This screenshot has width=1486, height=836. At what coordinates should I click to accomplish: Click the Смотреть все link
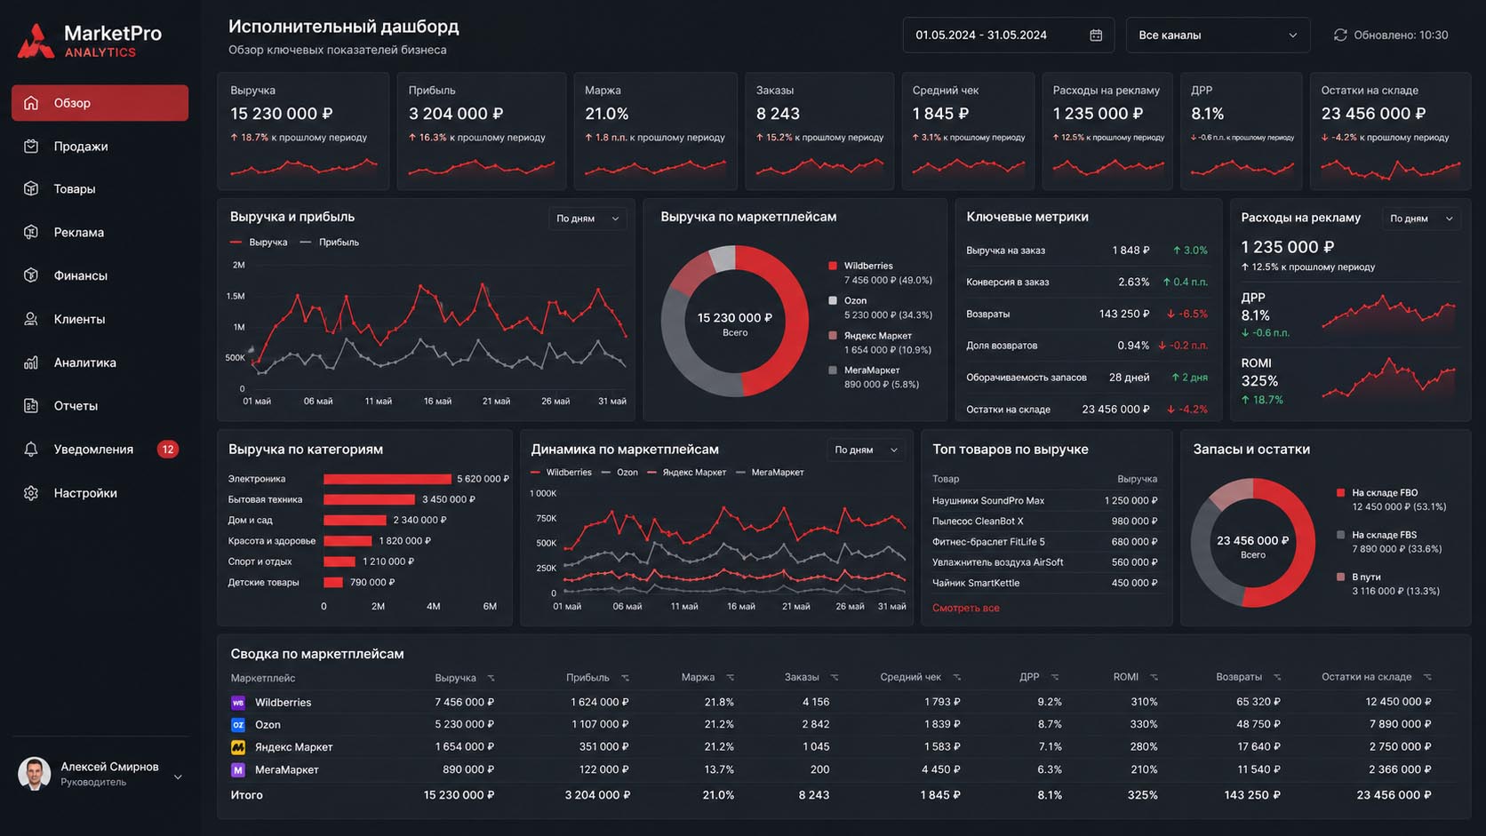(x=966, y=609)
